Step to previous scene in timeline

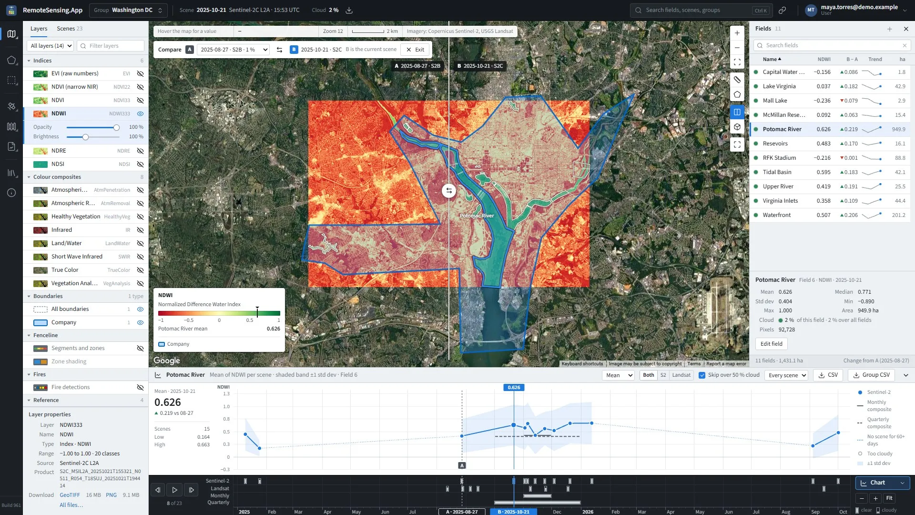point(158,490)
